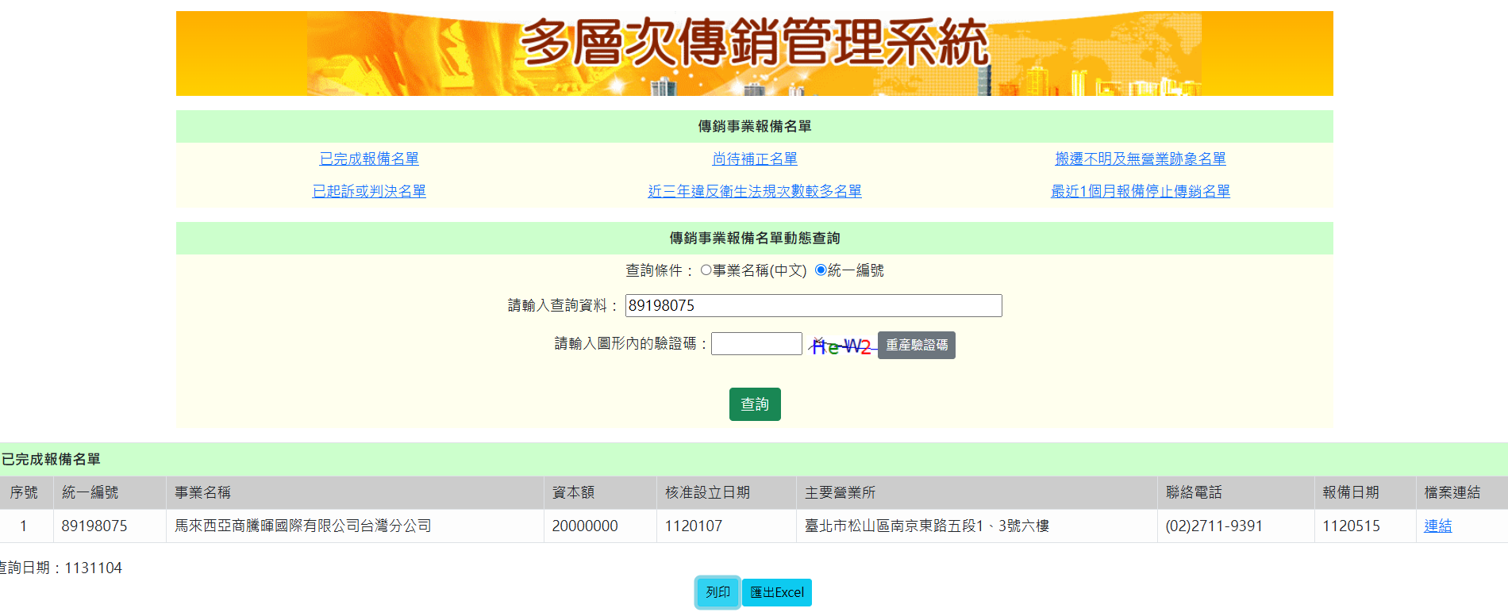Click the 匯出Excel export button
Viewport: 1508px width, 612px height.
pyautogui.click(x=777, y=592)
